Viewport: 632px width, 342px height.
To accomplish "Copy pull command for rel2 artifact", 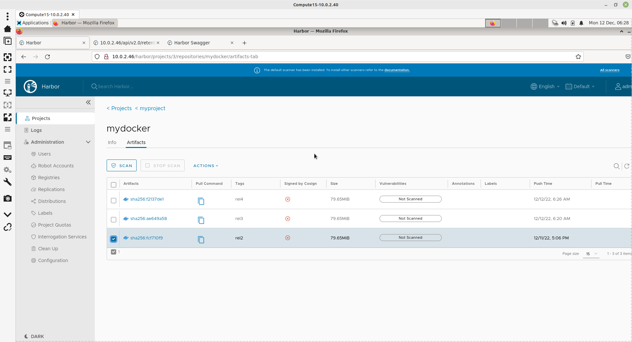I will point(201,240).
